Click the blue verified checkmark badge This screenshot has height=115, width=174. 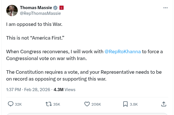tap(56, 8)
